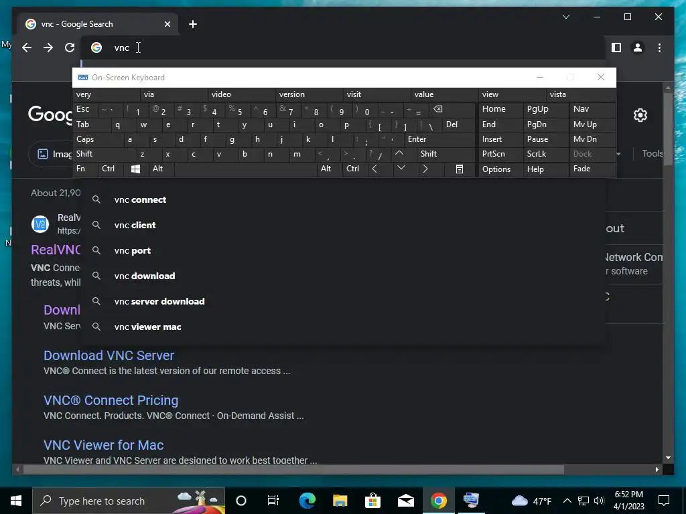
Task: Open Microsoft Store from taskbar
Action: coord(372,501)
